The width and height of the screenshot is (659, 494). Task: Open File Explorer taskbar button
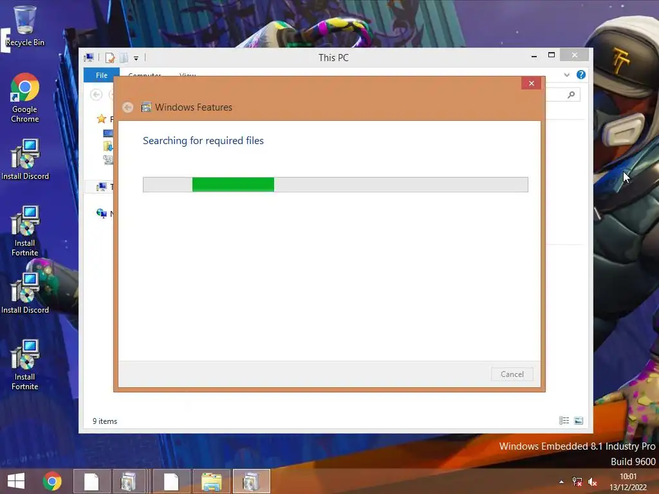pos(211,481)
